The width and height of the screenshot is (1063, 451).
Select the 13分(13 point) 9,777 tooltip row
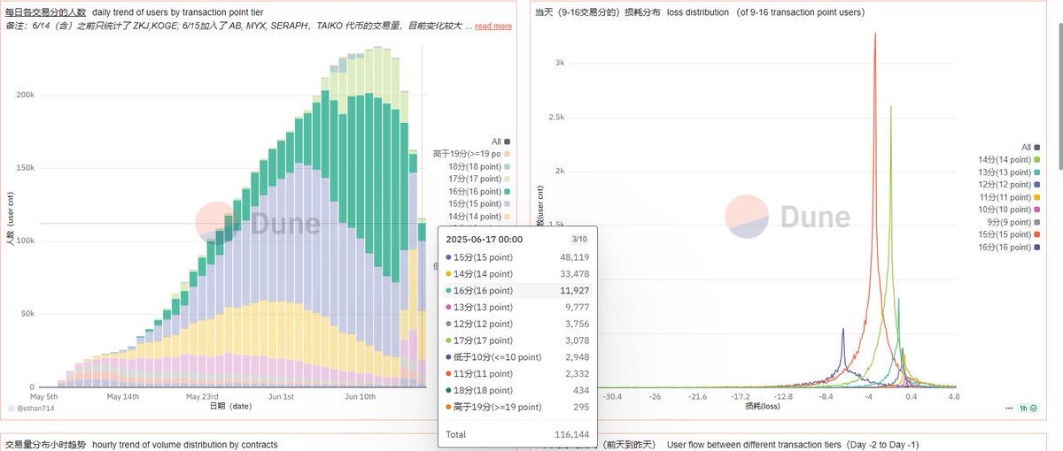tap(518, 307)
